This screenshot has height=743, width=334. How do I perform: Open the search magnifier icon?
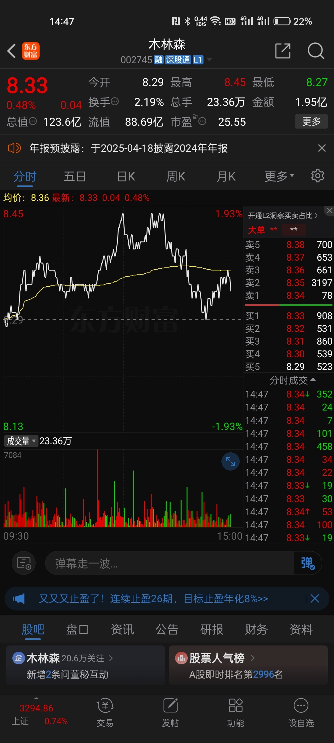coord(316,51)
